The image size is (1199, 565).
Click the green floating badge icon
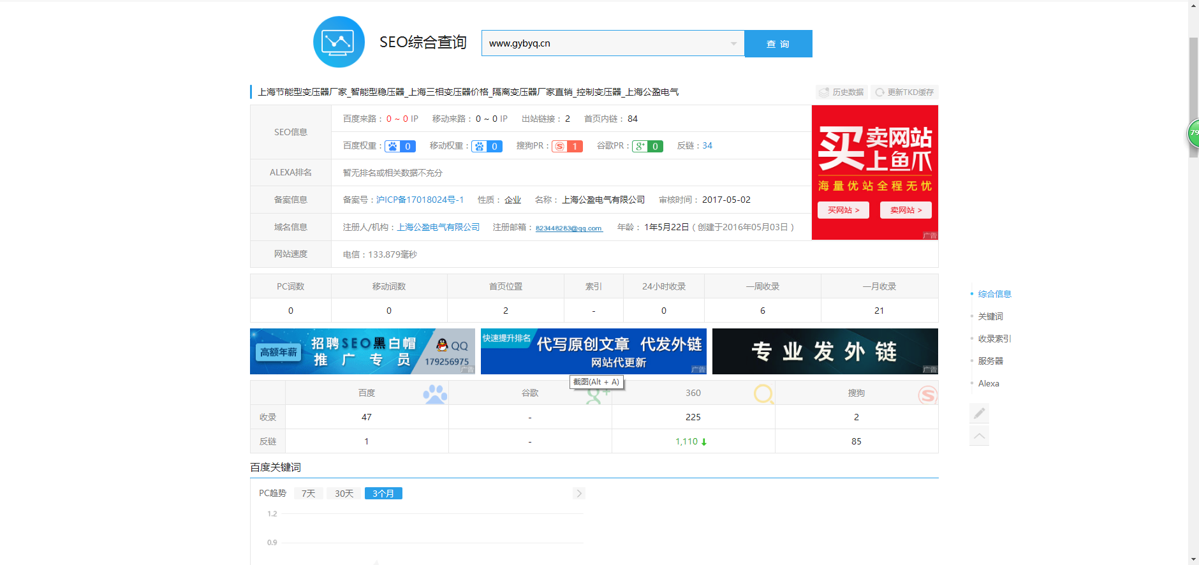click(x=1193, y=133)
